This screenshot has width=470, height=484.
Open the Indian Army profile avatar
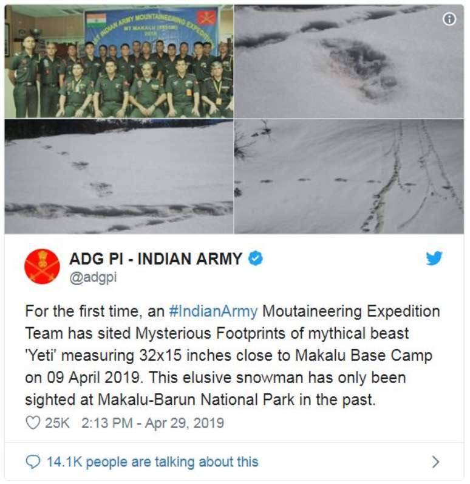pos(42,266)
